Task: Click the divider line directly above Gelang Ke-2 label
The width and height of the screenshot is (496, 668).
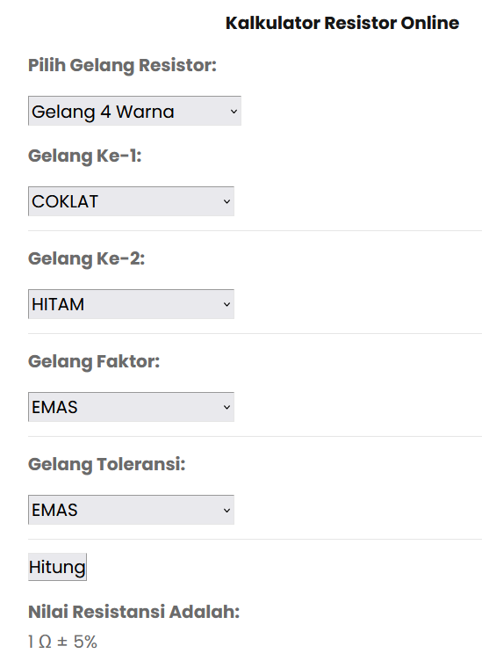Action: pos(255,231)
